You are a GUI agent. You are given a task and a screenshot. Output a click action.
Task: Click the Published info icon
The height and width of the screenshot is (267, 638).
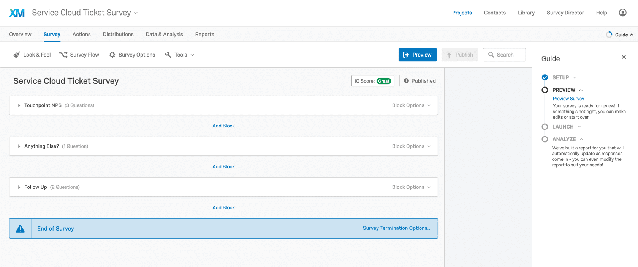coord(406,81)
